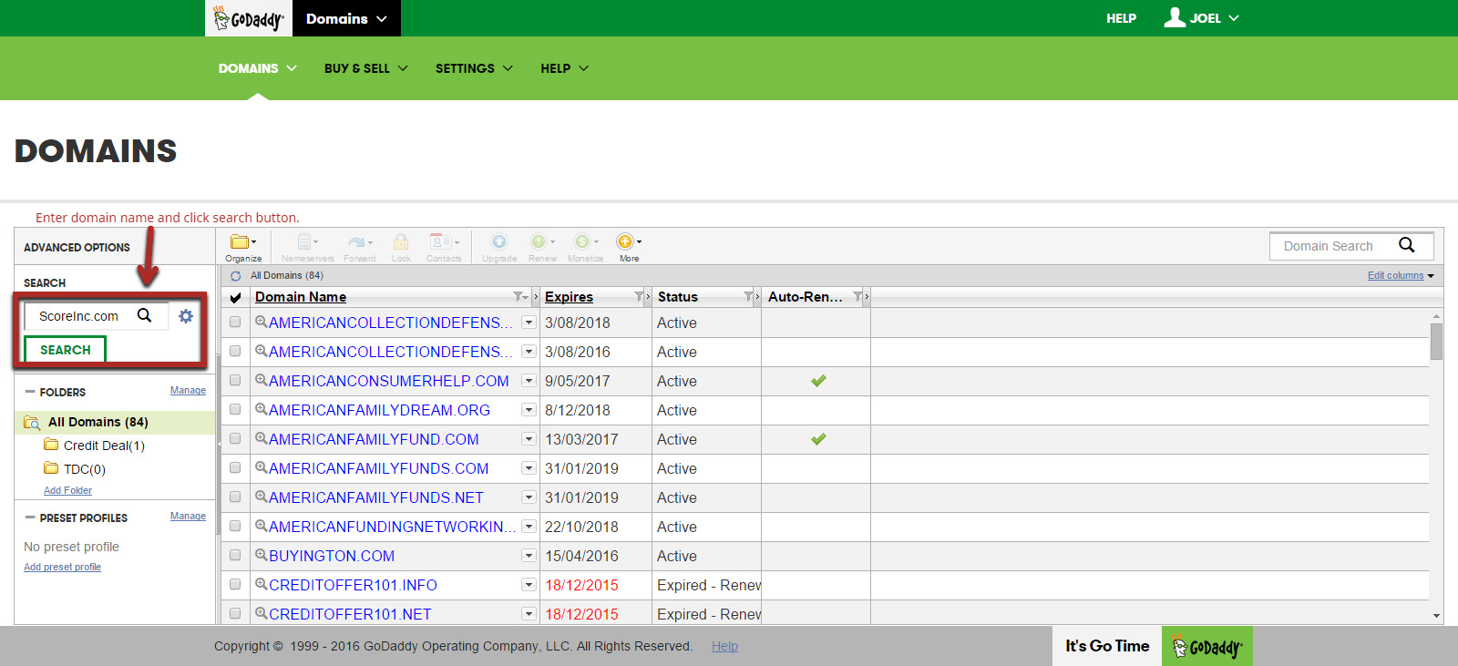Open dropdown arrow next to AMERICANCONSUMERHELP.COM
This screenshot has width=1458, height=666.
[x=529, y=381]
